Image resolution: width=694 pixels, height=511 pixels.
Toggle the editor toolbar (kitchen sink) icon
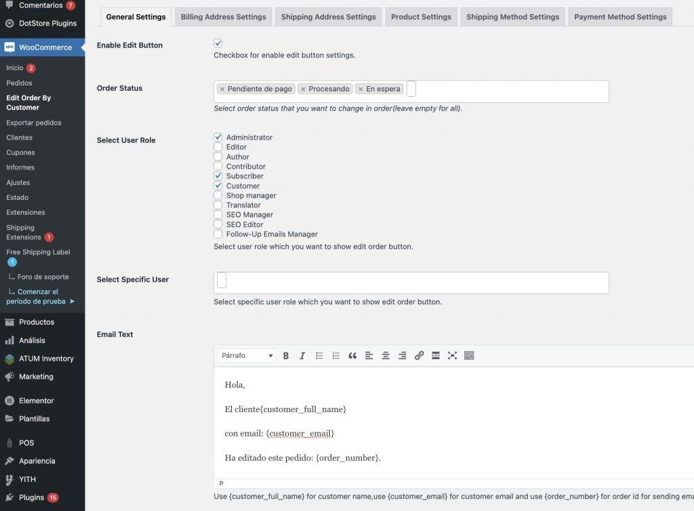coord(469,356)
